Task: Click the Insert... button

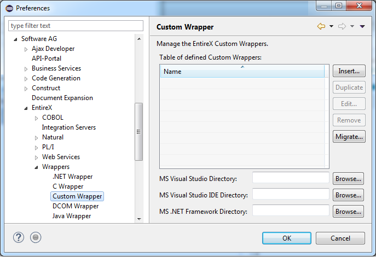Action: pyautogui.click(x=349, y=71)
